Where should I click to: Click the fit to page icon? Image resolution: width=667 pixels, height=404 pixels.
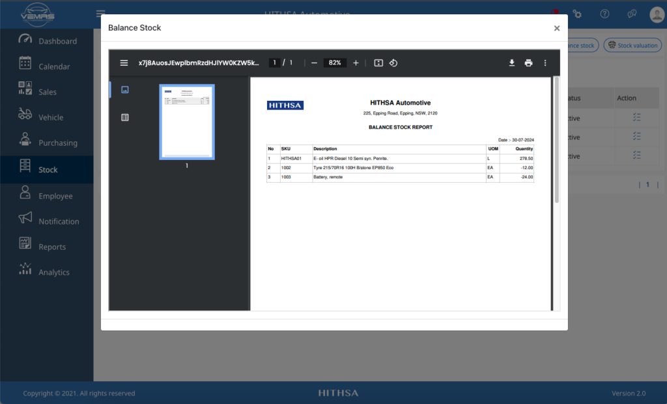tap(378, 63)
